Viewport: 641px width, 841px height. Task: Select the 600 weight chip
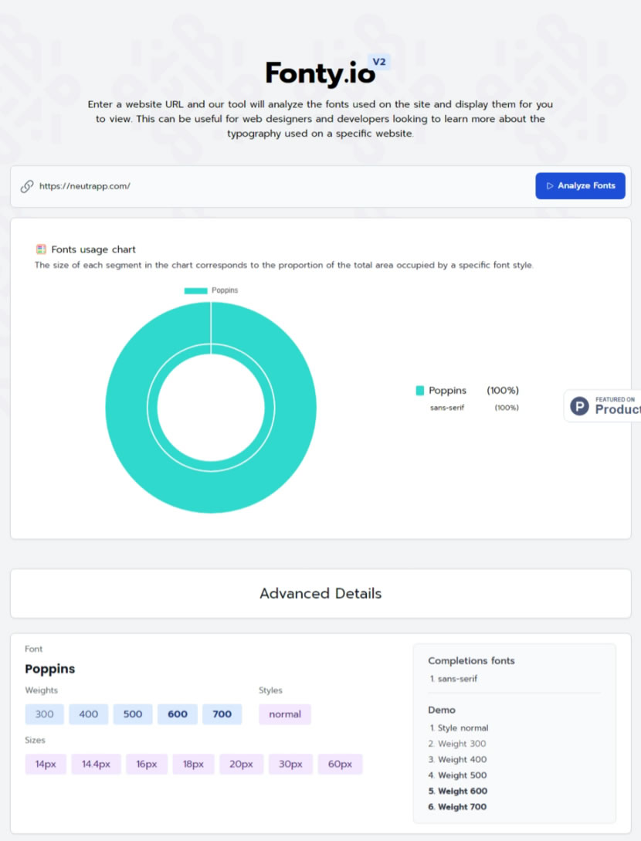(178, 714)
